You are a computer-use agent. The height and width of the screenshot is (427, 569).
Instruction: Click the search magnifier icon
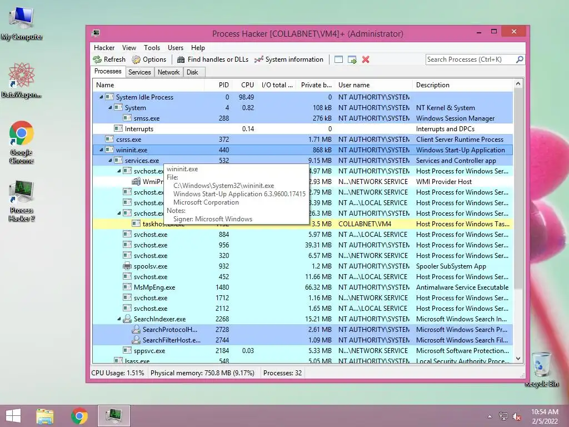(x=520, y=59)
